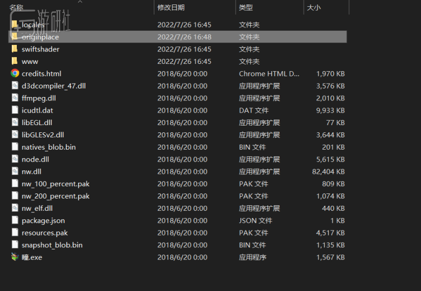The image size is (421, 291).
Task: Select the nw_200_percent.pak file name
Action: coord(56,196)
